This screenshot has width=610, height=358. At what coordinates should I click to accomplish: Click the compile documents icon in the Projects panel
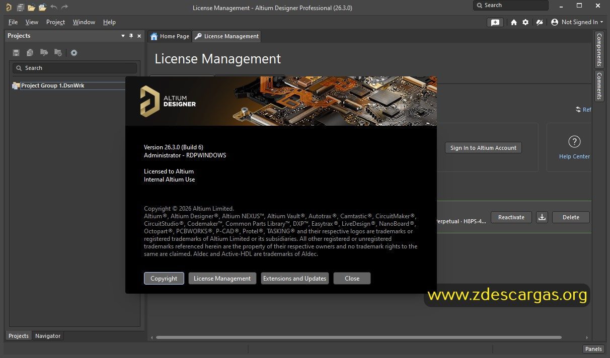click(x=30, y=53)
